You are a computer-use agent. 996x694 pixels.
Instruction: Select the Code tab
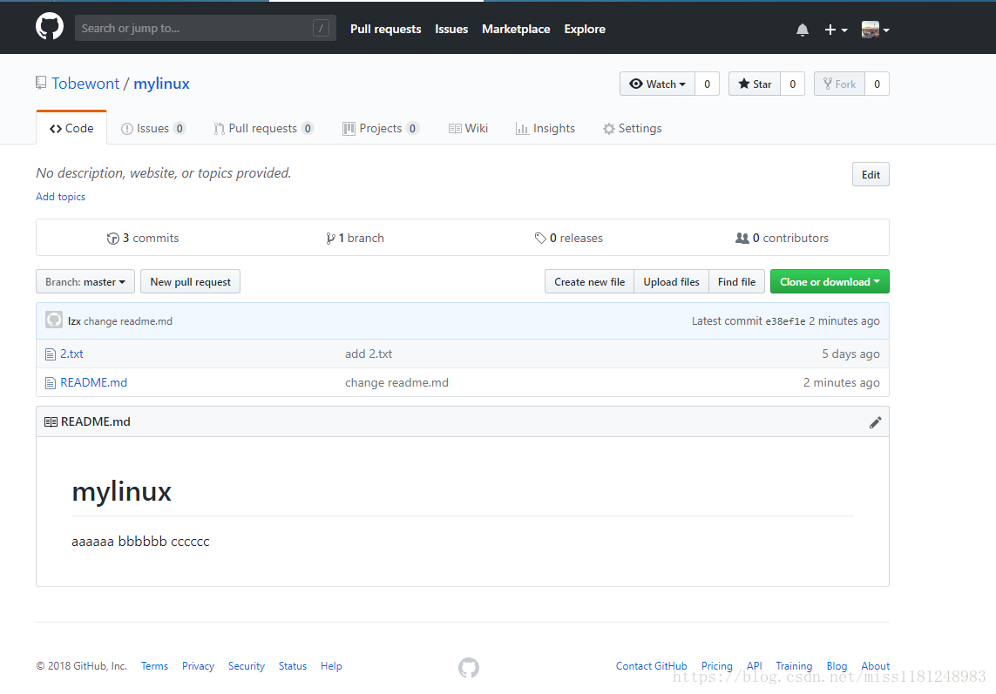tap(71, 128)
